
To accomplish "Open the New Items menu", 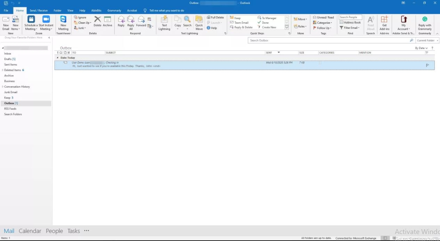I will (15, 23).
